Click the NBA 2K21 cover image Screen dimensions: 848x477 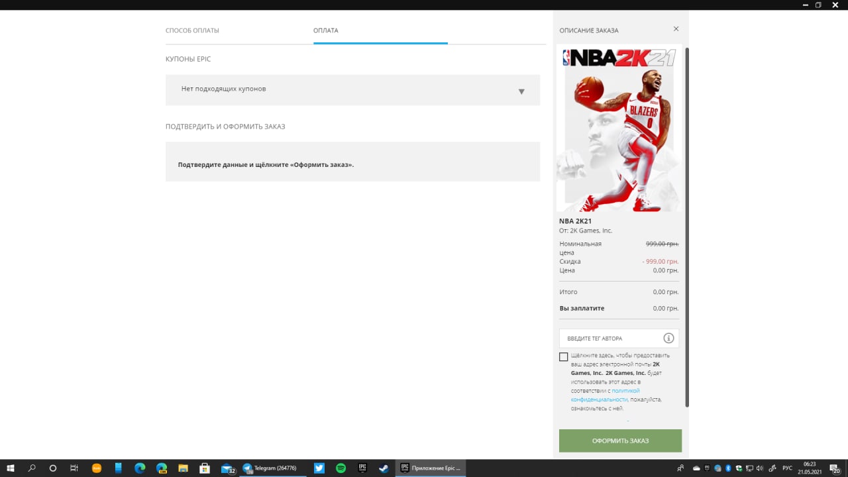click(619, 129)
